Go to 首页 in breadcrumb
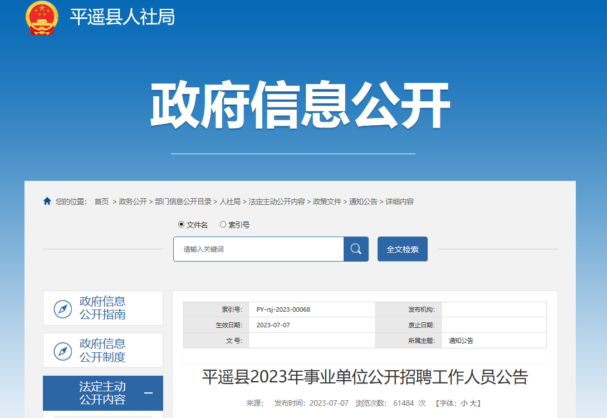The width and height of the screenshot is (607, 418). 101,201
